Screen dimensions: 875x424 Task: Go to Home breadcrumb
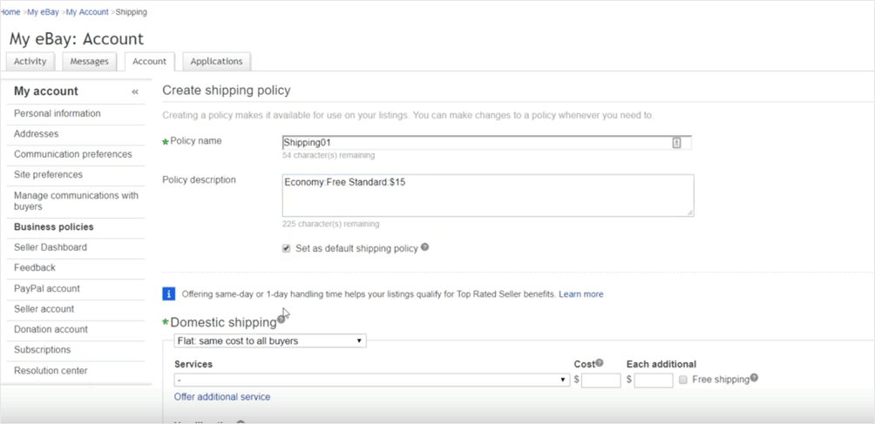[x=10, y=11]
